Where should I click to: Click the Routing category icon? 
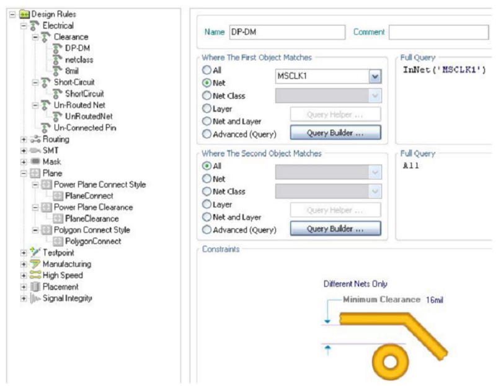(x=35, y=139)
